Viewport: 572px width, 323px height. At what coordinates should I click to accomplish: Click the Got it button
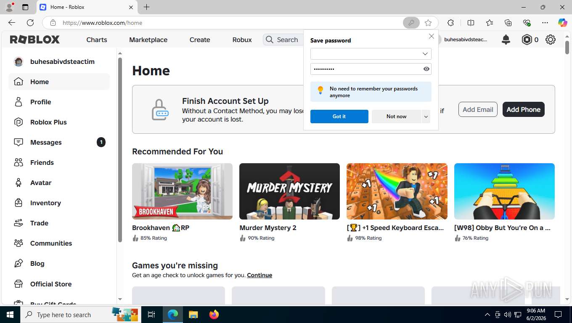(339, 116)
